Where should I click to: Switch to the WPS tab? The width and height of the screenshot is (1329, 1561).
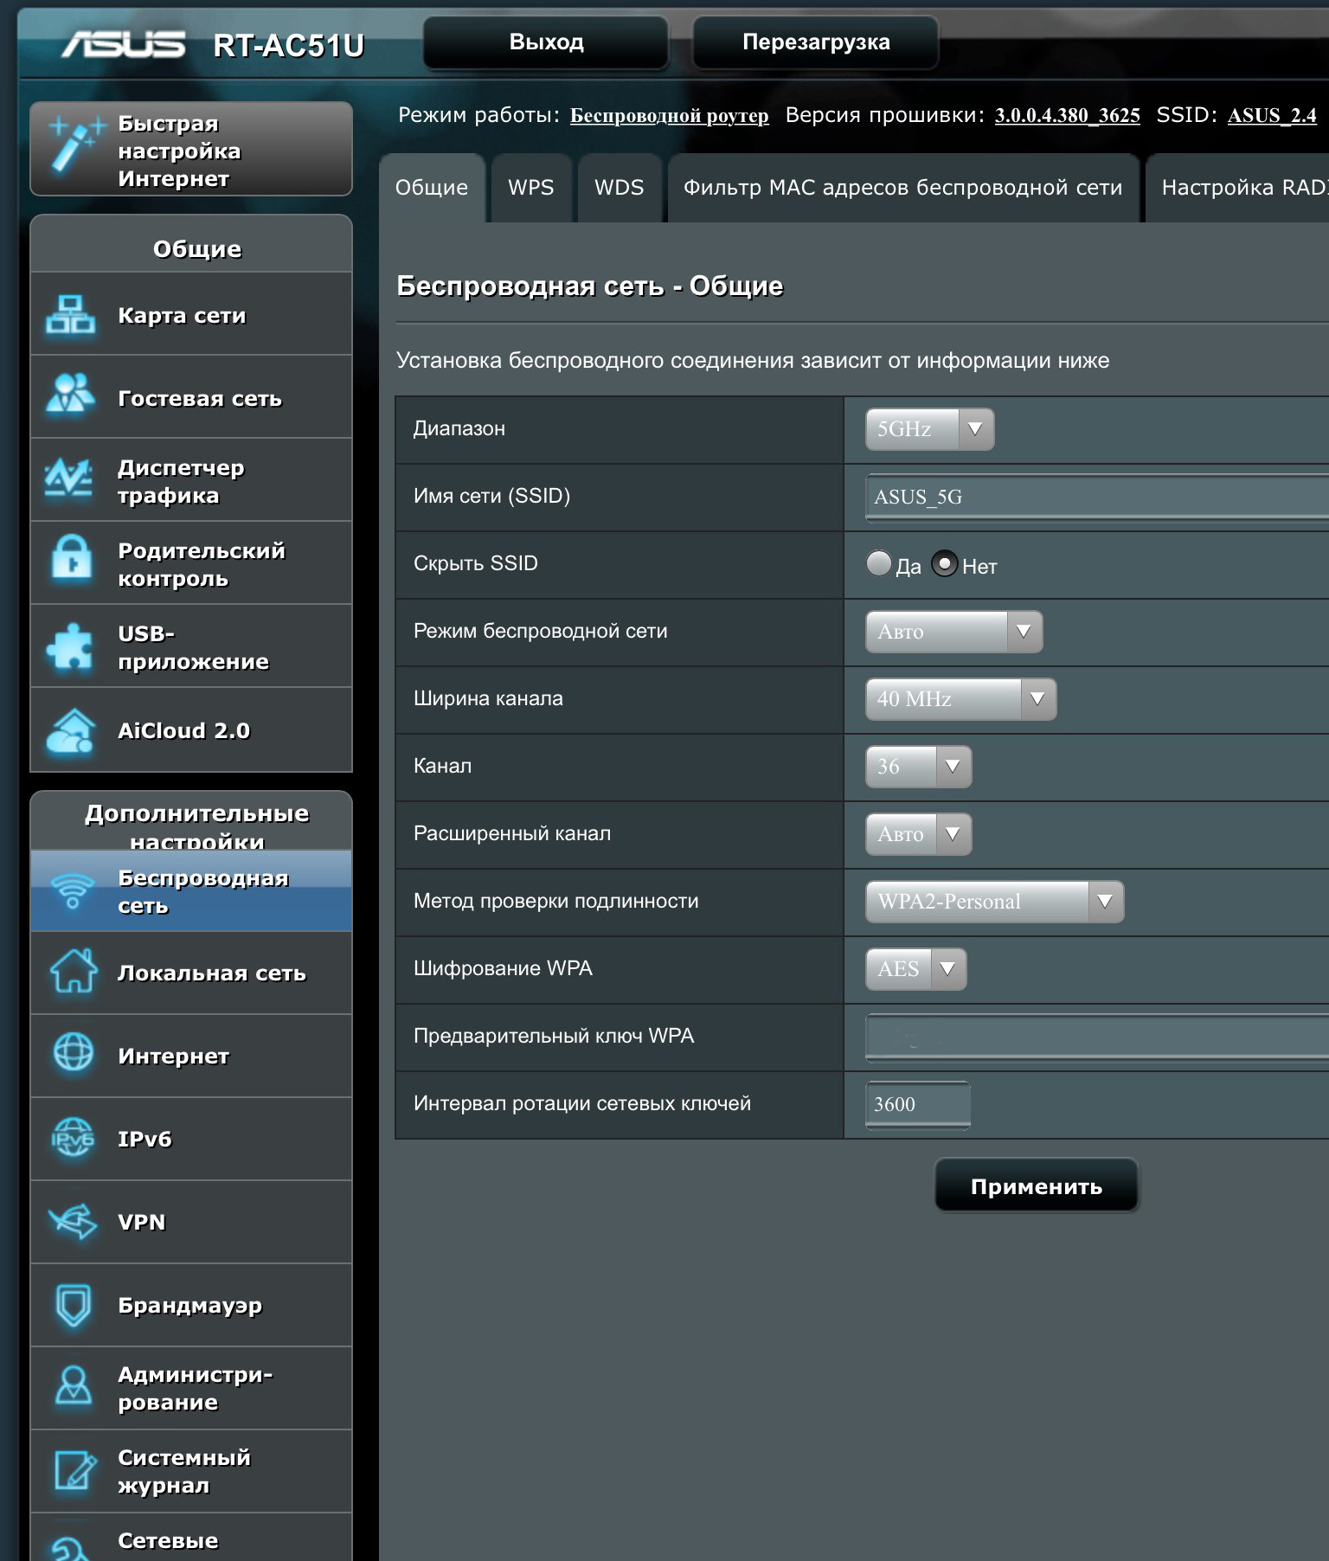[530, 188]
